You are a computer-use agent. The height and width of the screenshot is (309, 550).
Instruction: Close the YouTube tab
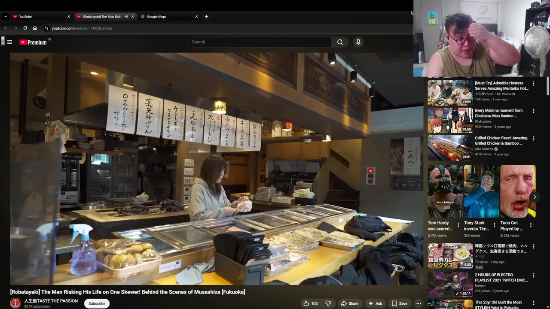click(x=68, y=17)
